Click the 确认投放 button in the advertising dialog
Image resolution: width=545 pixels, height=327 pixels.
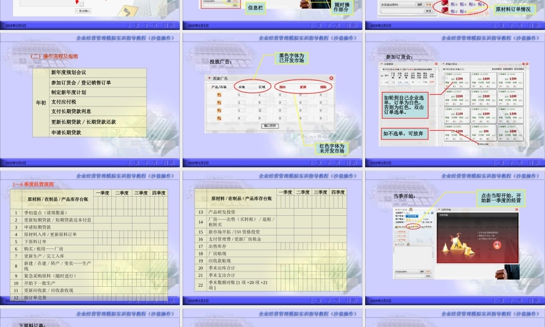270,126
